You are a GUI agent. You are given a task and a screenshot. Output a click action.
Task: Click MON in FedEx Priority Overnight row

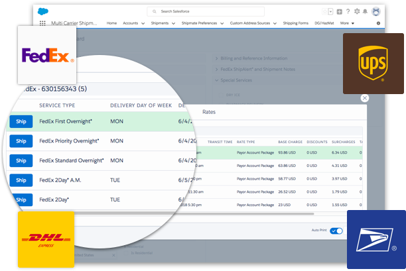[x=117, y=141]
